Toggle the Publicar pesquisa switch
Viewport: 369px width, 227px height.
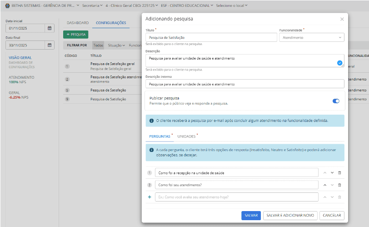336,101
